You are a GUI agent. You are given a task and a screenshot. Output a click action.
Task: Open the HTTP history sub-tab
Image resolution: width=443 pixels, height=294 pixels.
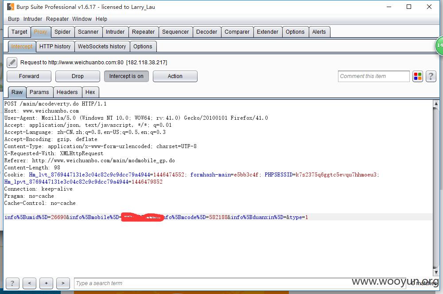tap(55, 47)
